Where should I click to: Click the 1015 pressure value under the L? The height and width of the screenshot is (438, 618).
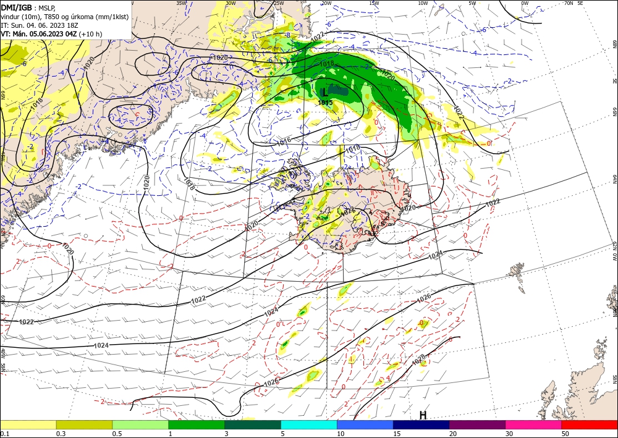tap(326, 103)
